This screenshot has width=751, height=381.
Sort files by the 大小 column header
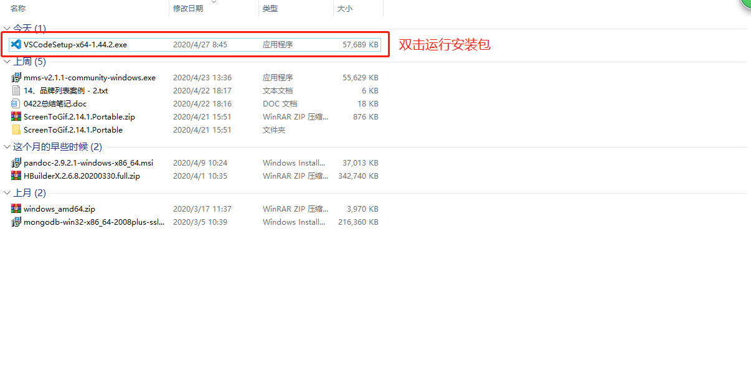pyautogui.click(x=349, y=8)
